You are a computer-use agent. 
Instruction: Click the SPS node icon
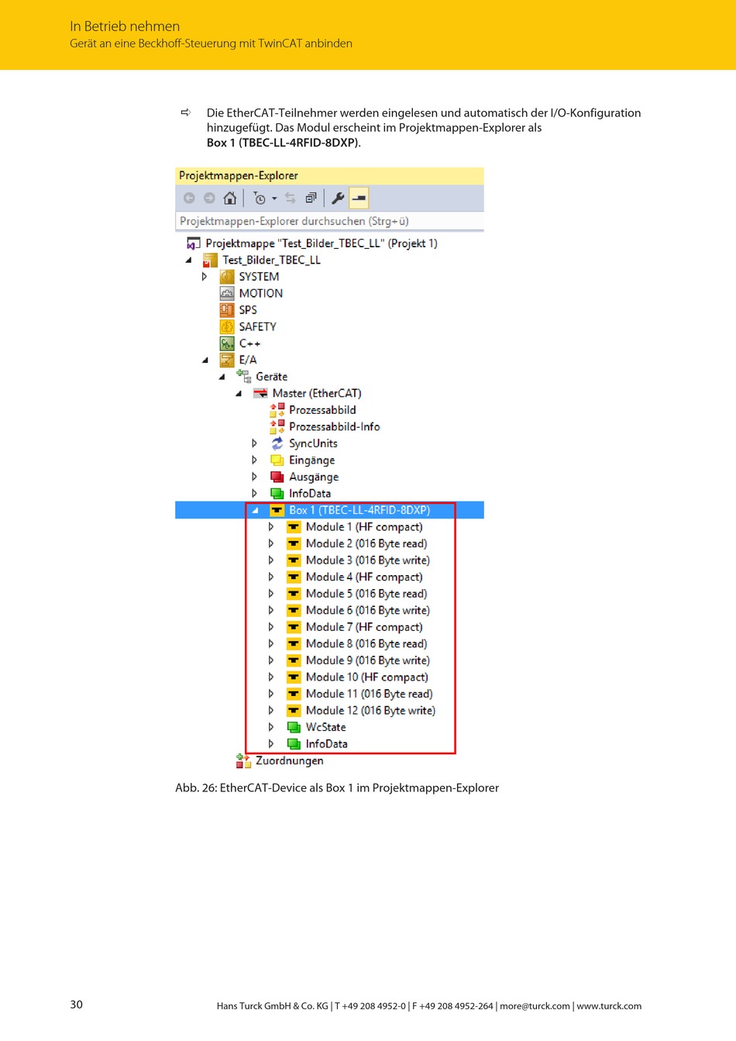pyautogui.click(x=227, y=310)
